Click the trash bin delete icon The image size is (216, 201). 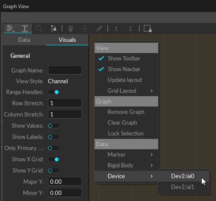[x=70, y=28]
